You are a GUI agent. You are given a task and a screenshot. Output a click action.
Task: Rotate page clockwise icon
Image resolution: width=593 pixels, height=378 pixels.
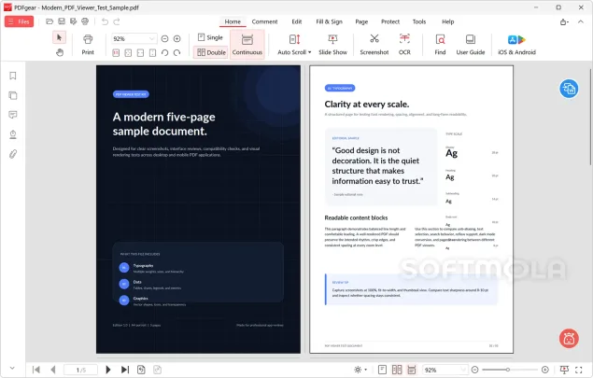(x=177, y=53)
